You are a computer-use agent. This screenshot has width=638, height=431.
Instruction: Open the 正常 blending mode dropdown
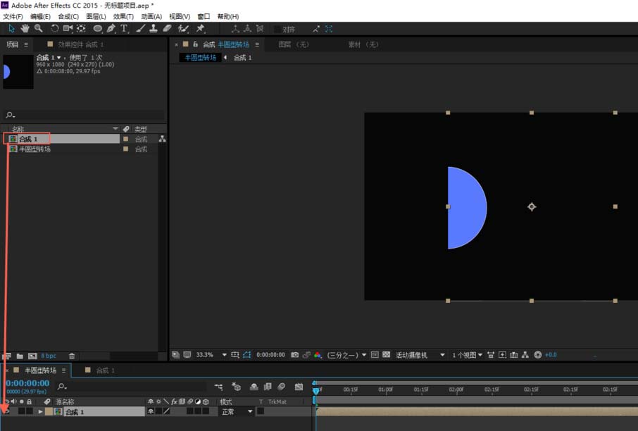tap(237, 412)
